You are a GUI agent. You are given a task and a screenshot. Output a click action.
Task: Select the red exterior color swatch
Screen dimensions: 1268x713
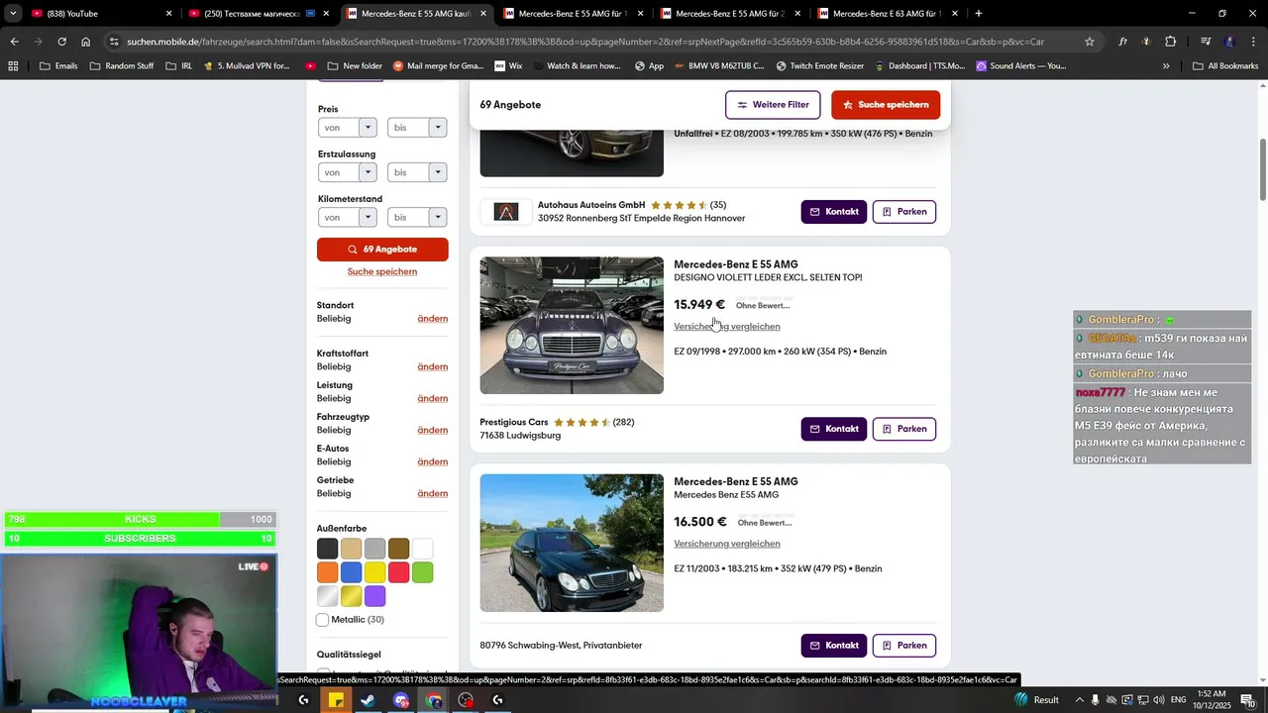pos(398,572)
